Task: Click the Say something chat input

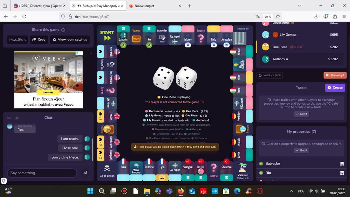Action: [42, 173]
